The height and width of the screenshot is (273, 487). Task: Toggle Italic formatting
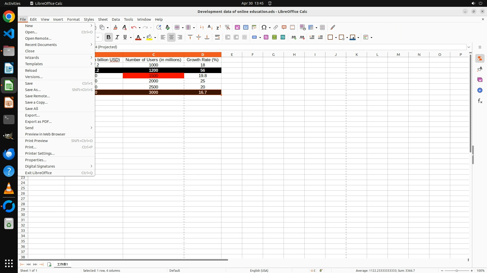tap(117, 37)
